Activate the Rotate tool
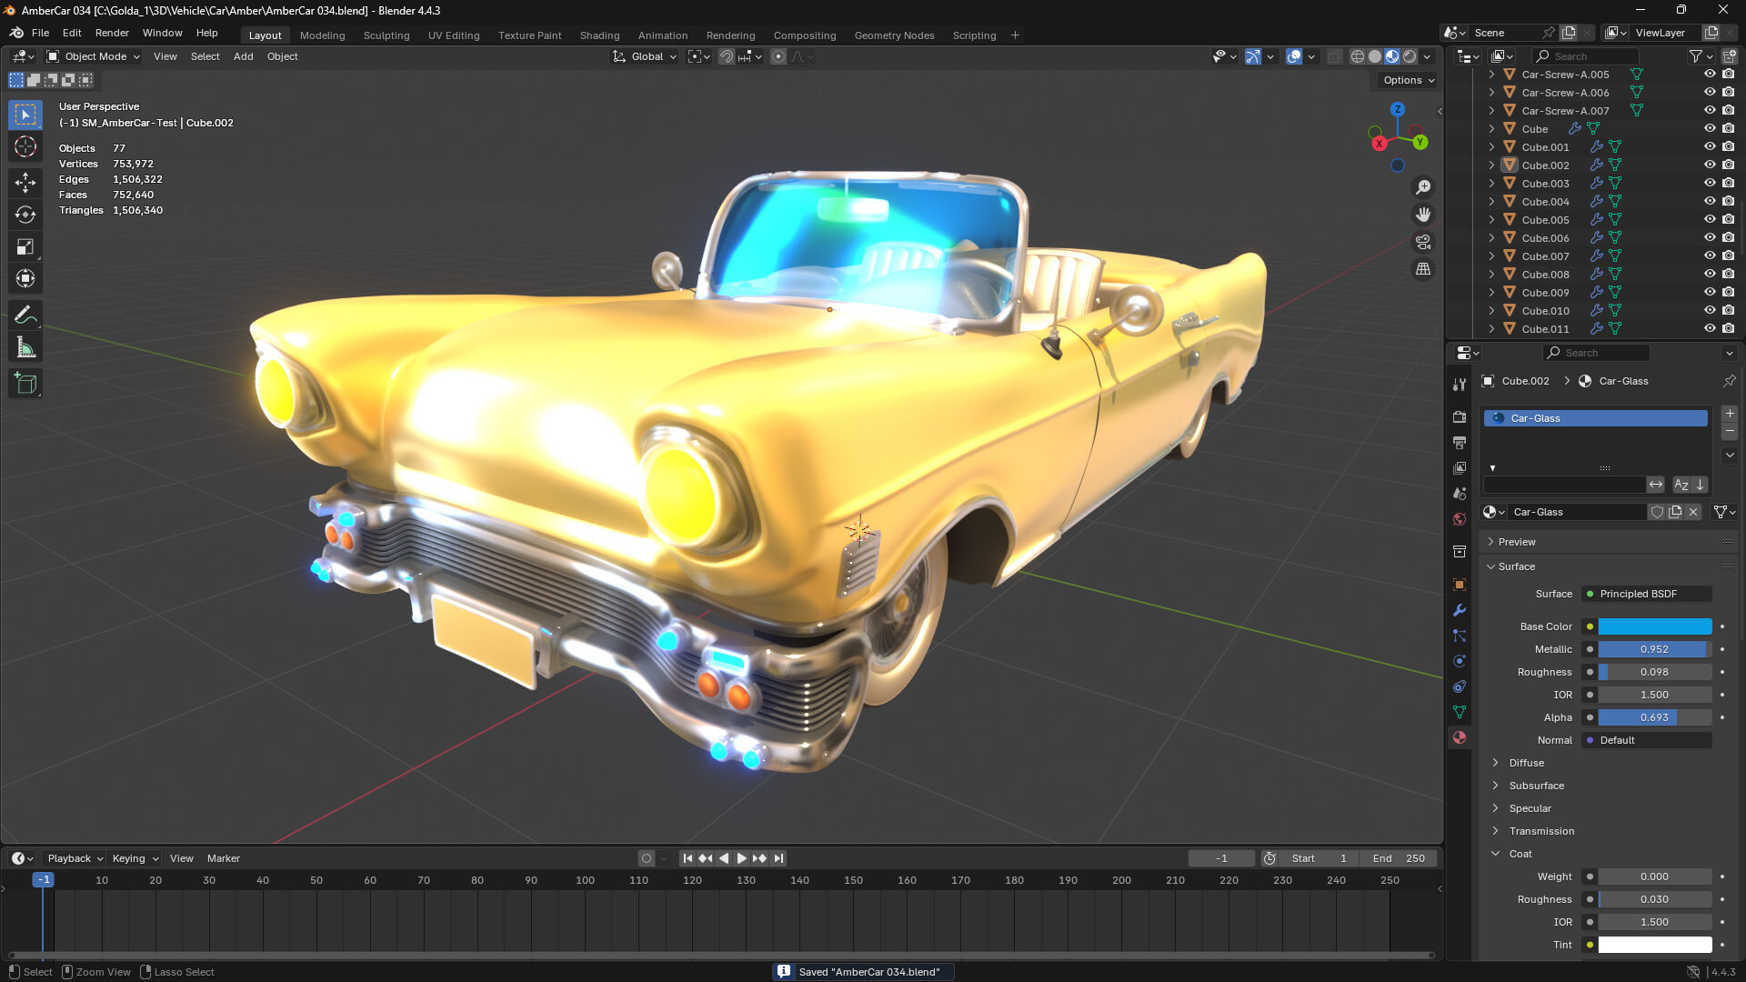The height and width of the screenshot is (982, 1746). click(x=25, y=214)
